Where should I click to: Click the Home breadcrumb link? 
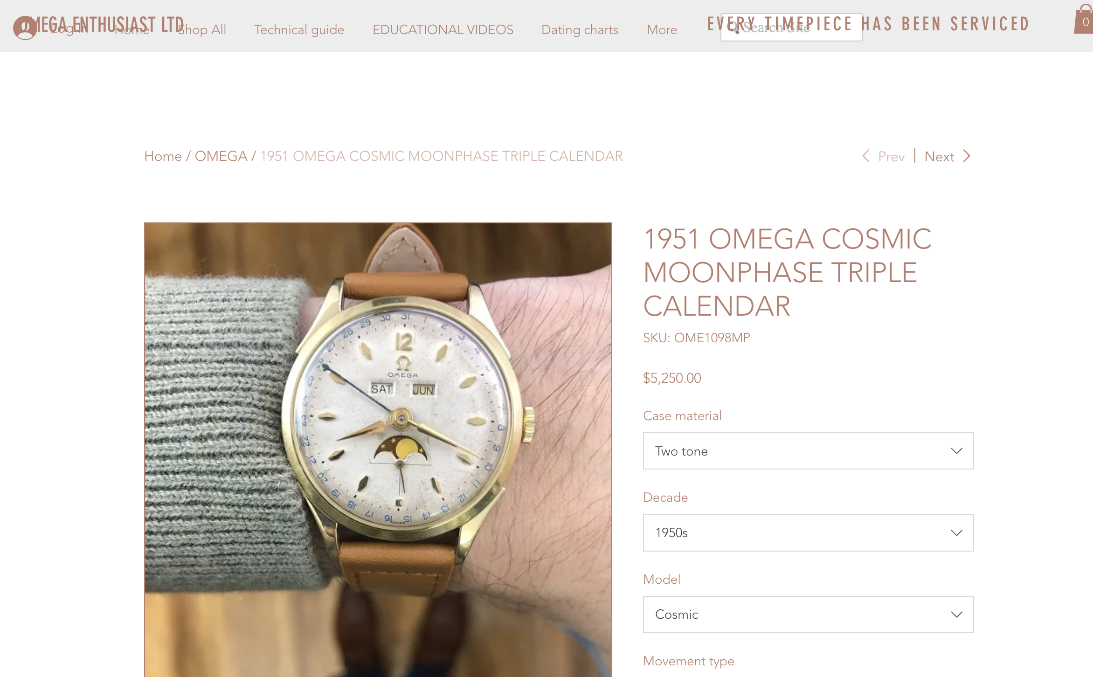pos(163,156)
